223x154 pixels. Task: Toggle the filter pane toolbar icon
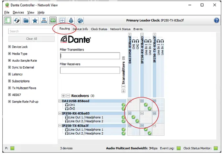(x=8, y=21)
